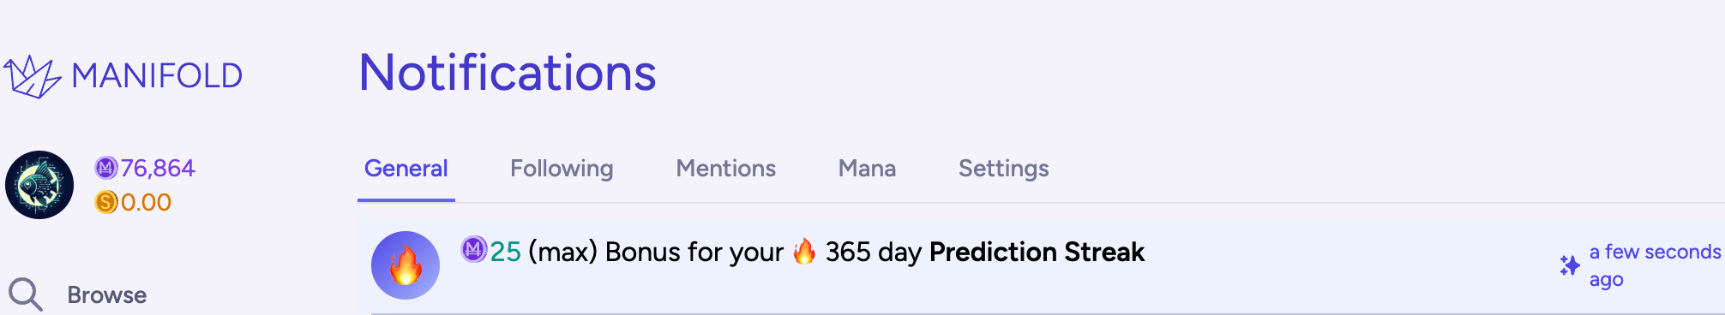The width and height of the screenshot is (1725, 315).
Task: Click the 'a few seconds ago' timestamp
Action: point(1654,265)
